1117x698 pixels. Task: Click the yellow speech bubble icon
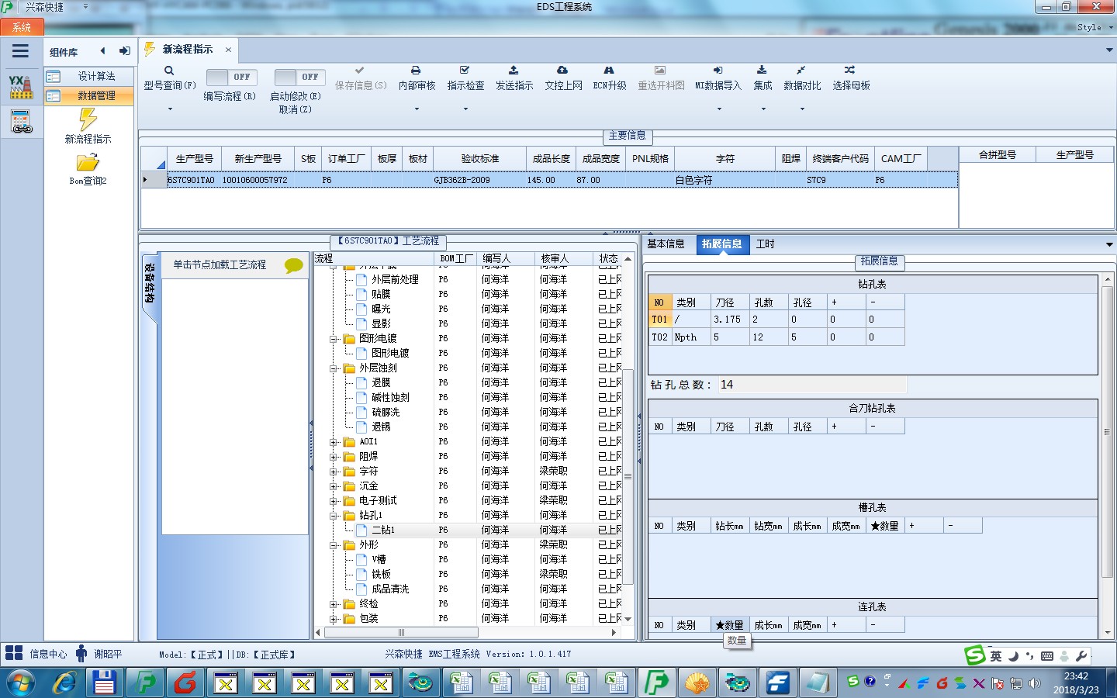coord(294,265)
